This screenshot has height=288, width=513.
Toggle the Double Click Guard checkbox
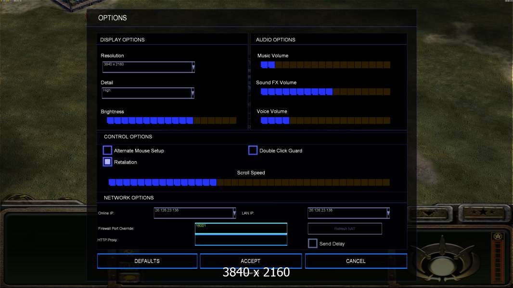[253, 151]
